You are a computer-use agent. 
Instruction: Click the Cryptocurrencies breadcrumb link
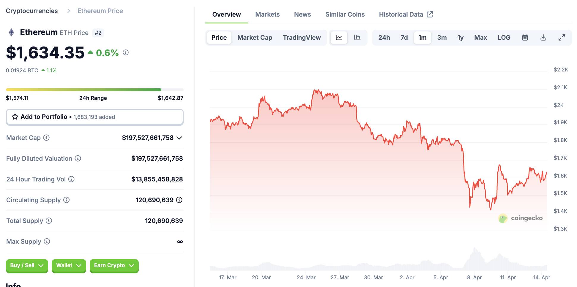coord(32,11)
